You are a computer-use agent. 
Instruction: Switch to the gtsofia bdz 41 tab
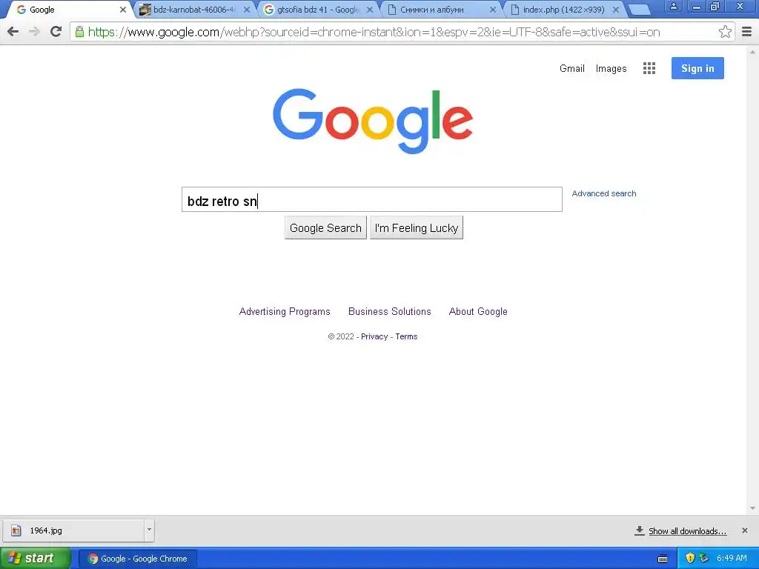317,10
